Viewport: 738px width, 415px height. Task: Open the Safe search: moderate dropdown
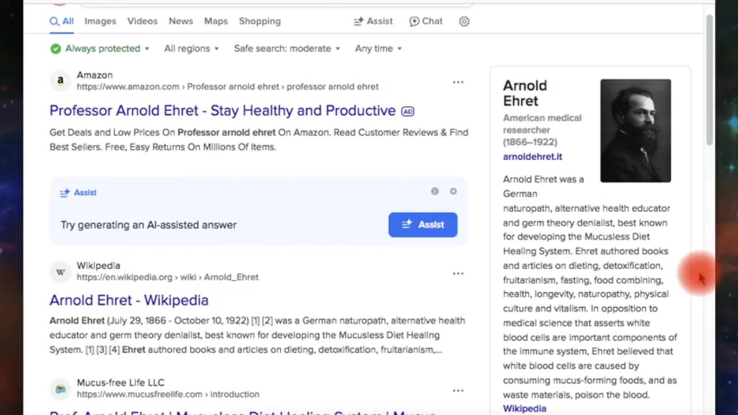click(x=287, y=48)
